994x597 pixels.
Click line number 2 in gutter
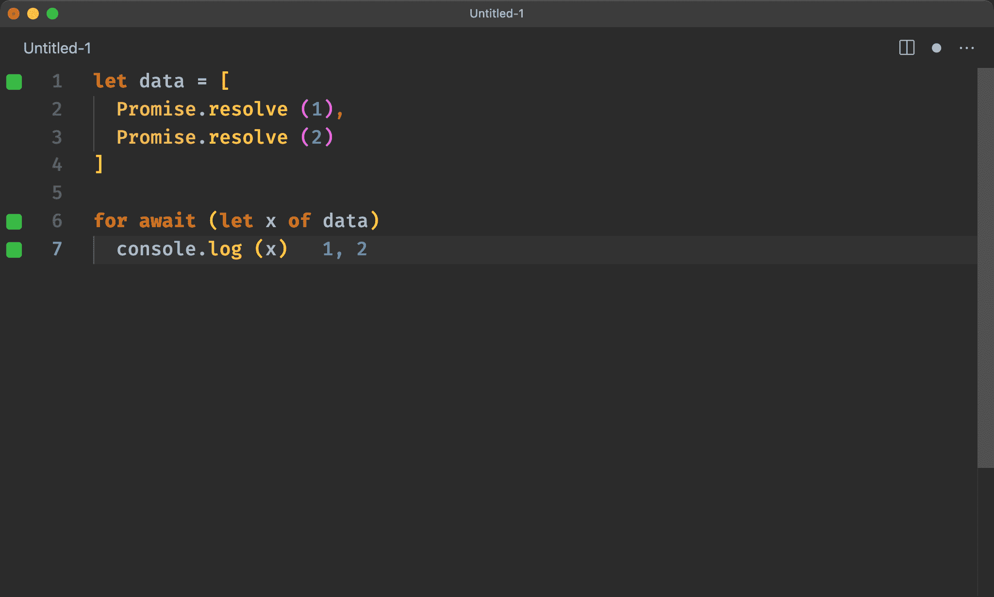(x=57, y=109)
